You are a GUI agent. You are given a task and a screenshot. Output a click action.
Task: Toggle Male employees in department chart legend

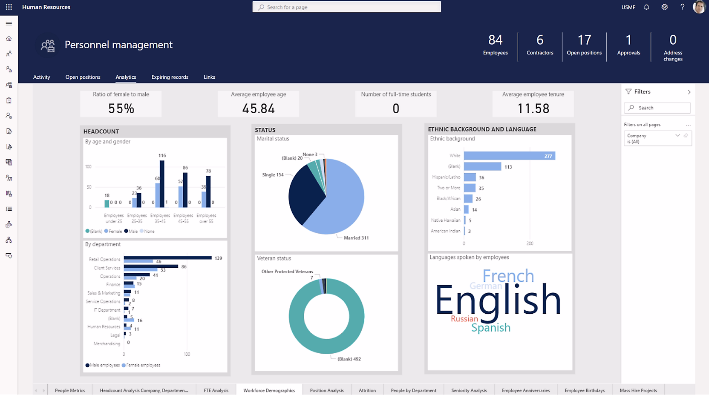[102, 365]
